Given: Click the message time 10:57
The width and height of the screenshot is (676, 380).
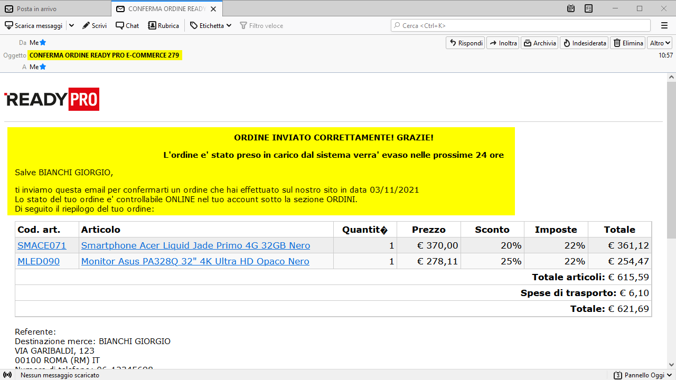Looking at the screenshot, I should point(666,55).
